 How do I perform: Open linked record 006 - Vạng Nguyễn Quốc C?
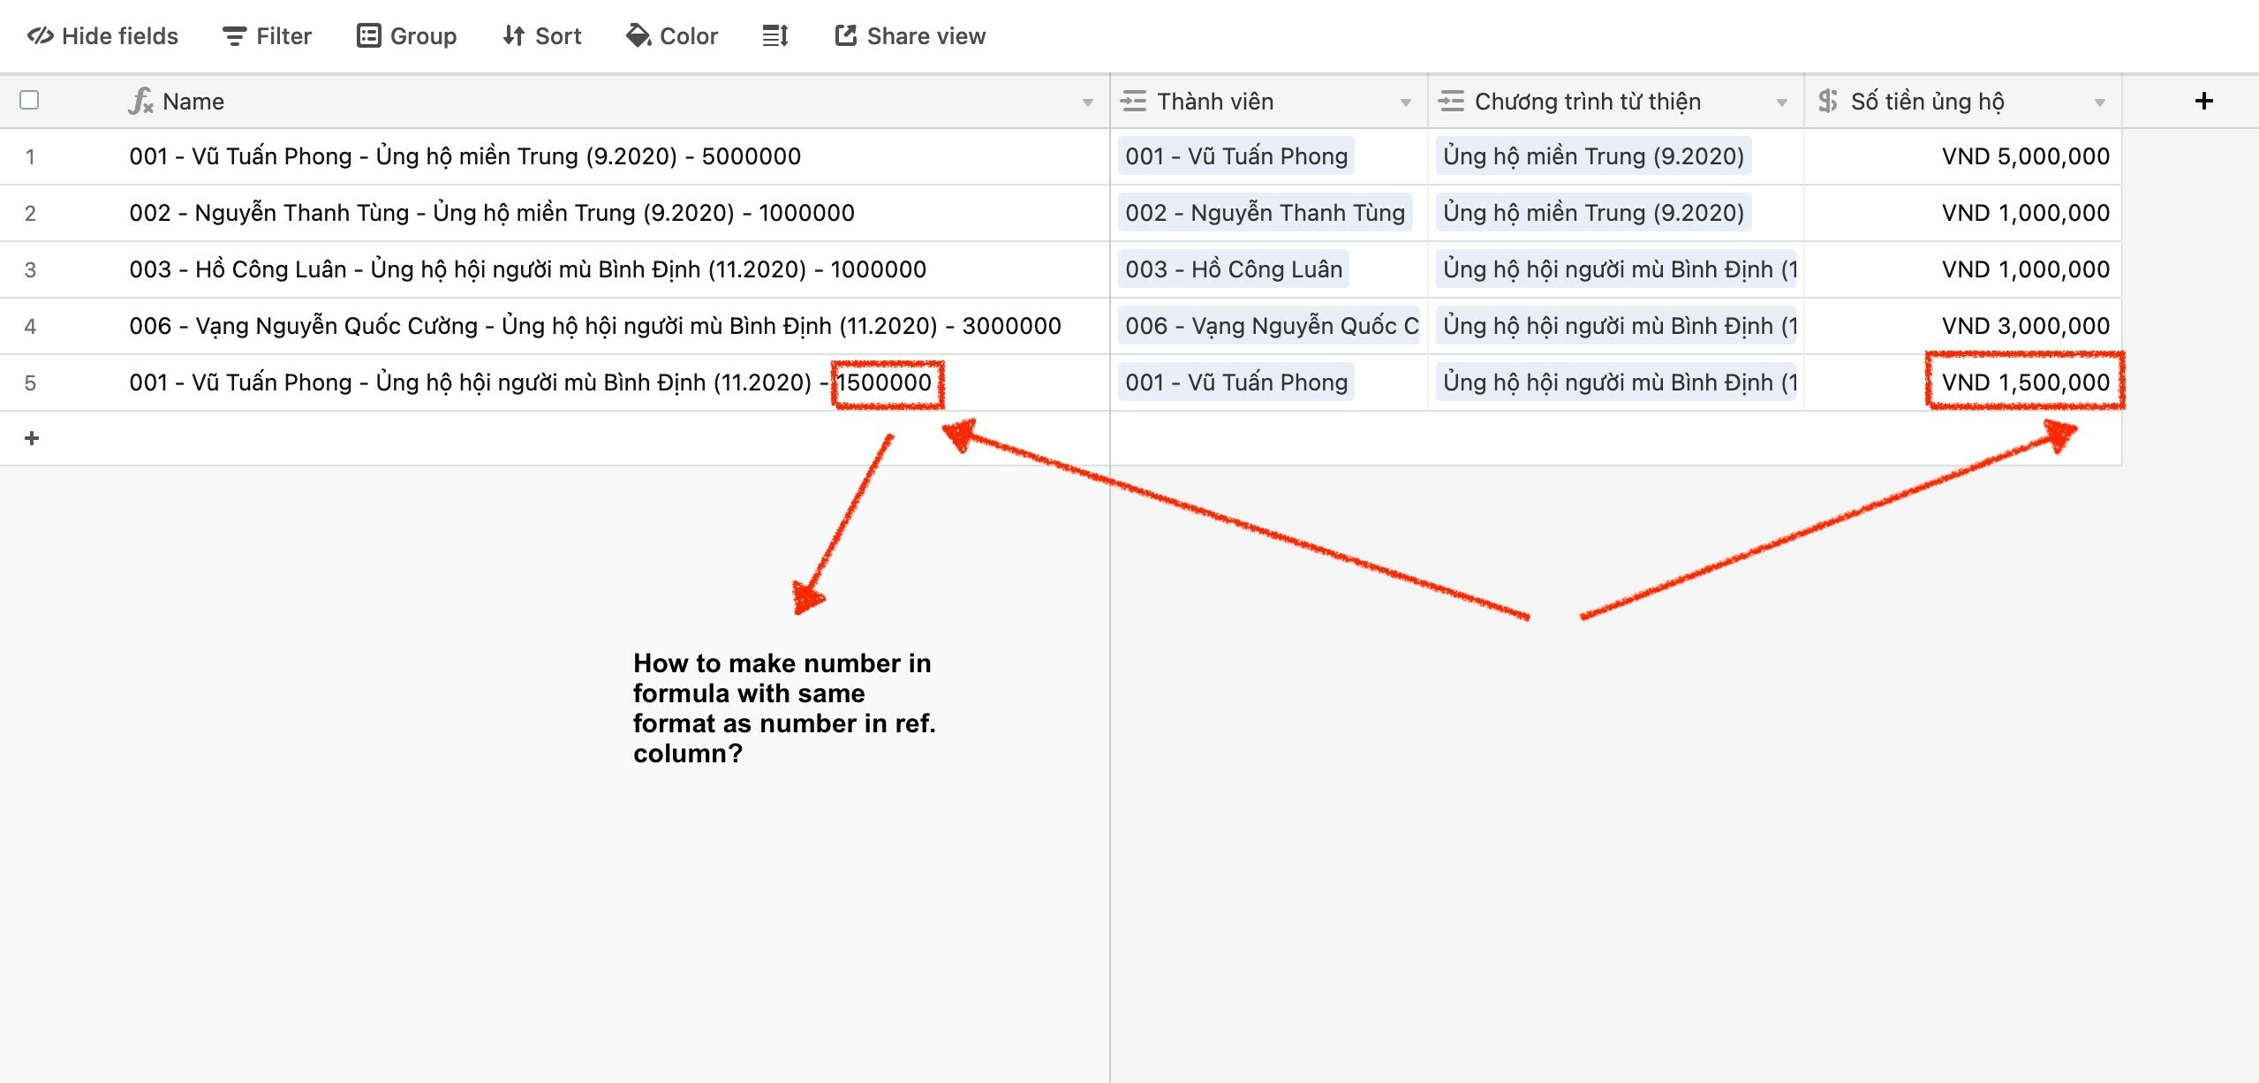pyautogui.click(x=1270, y=326)
